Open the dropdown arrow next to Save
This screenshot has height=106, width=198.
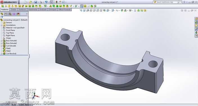click(38, 2)
